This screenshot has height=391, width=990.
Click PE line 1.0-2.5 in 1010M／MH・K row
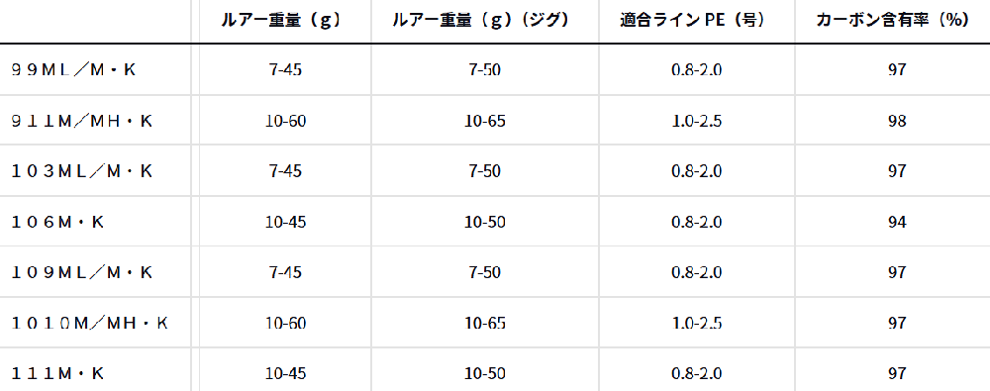point(697,324)
